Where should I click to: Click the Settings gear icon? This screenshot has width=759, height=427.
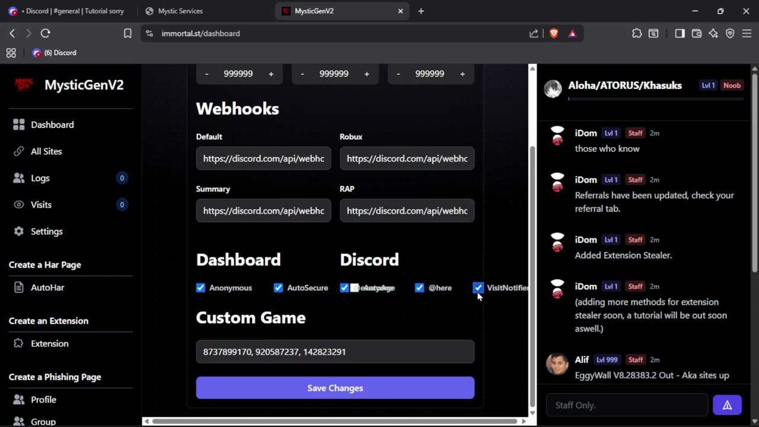point(19,231)
